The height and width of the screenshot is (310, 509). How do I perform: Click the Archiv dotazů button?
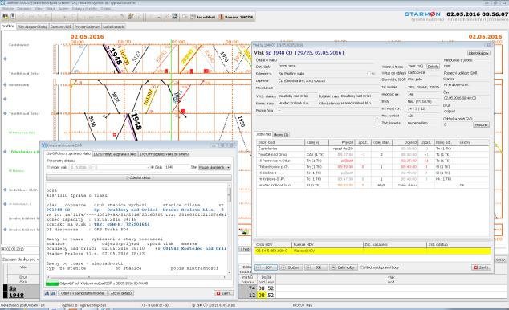coord(121,293)
